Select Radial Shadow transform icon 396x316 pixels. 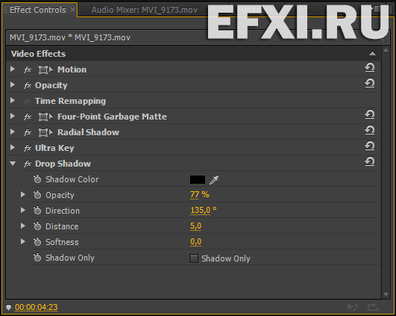pos(45,132)
